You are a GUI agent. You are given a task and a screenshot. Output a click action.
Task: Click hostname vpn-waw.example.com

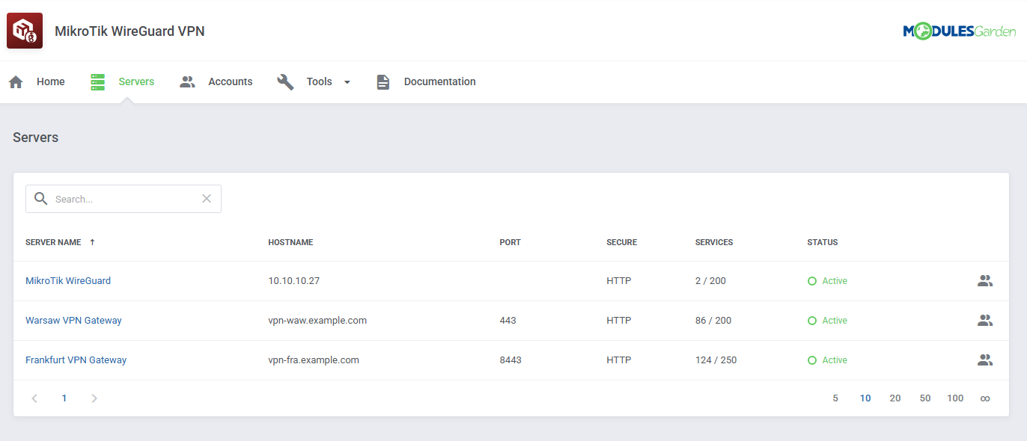pyautogui.click(x=317, y=321)
